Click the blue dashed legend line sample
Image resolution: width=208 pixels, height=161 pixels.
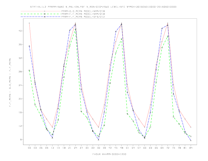pos(41,17)
